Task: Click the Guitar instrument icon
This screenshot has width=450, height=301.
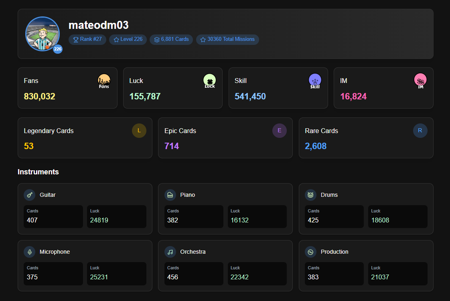Action: (30, 195)
